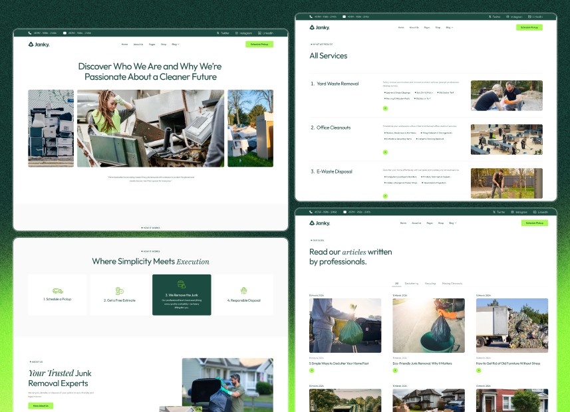570x412 pixels.
Task: Open the Instagram icon on the blog page header
Action: pos(513,212)
